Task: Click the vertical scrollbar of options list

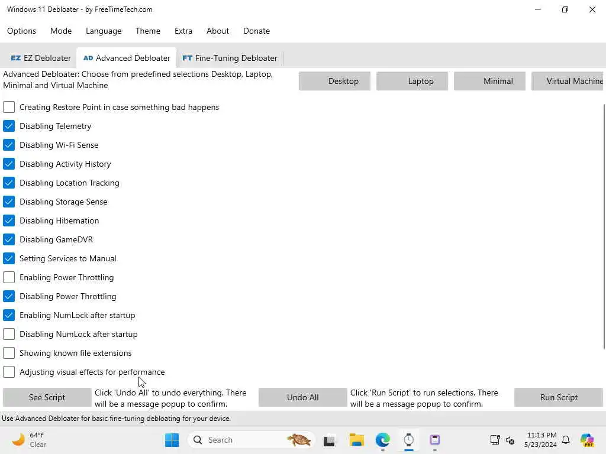Action: click(604, 227)
